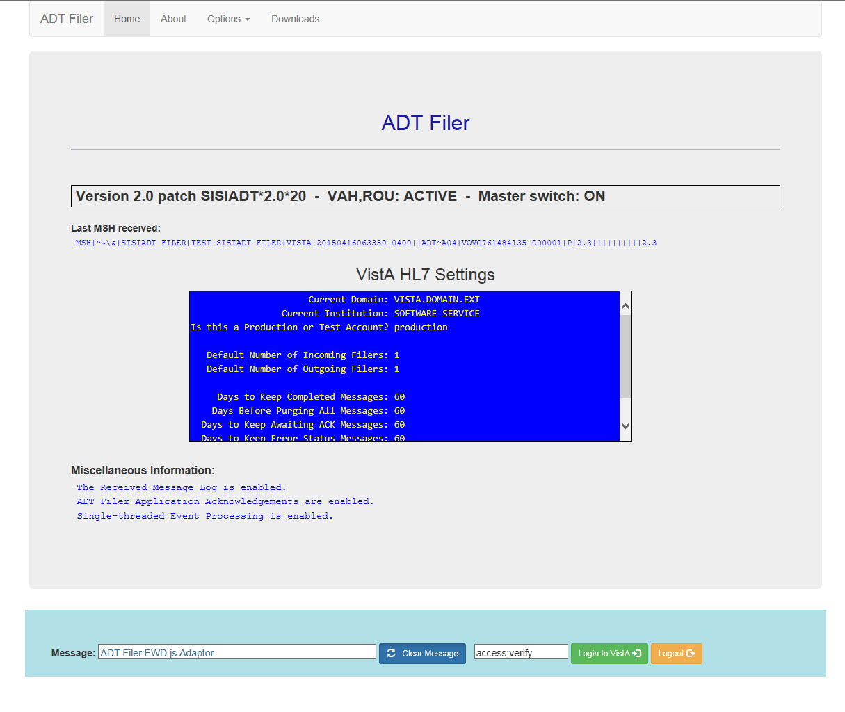This screenshot has height=712, width=845.
Task: Click the Last MSH received message string
Action: [x=366, y=243]
